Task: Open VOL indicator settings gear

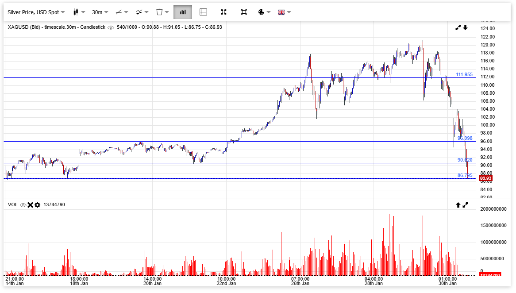Action: 37,205
